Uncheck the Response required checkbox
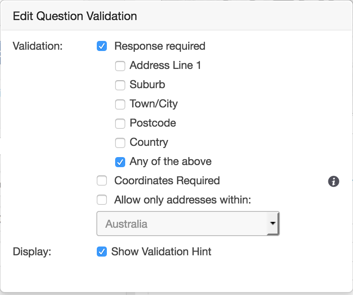Viewport: 353px width, 295px height. pos(102,46)
